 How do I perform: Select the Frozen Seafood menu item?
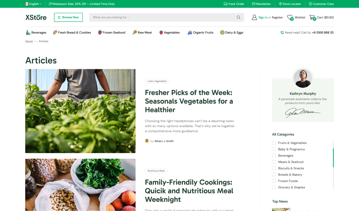pos(111,33)
